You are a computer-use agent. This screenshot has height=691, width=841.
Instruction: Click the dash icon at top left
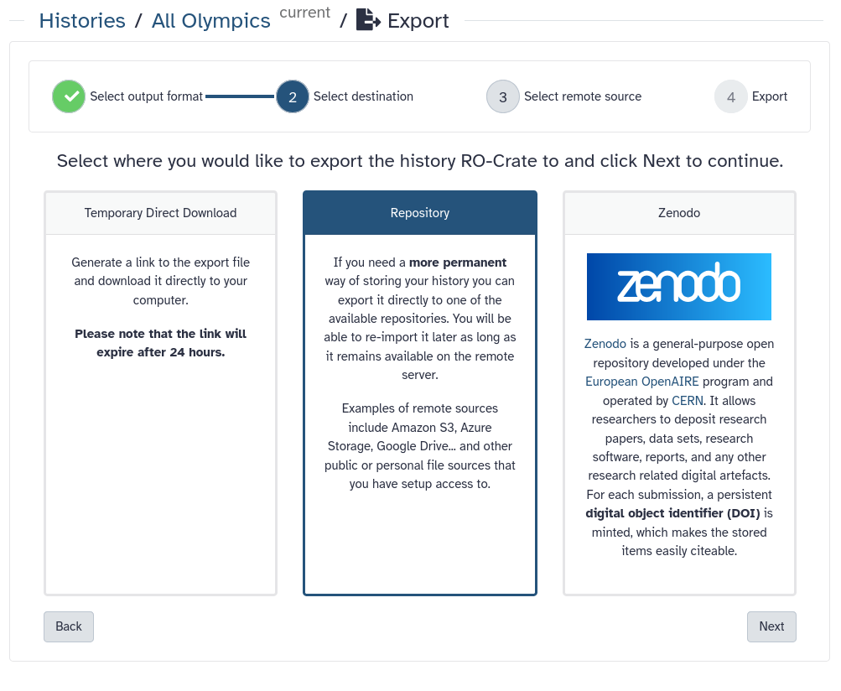pos(17,18)
